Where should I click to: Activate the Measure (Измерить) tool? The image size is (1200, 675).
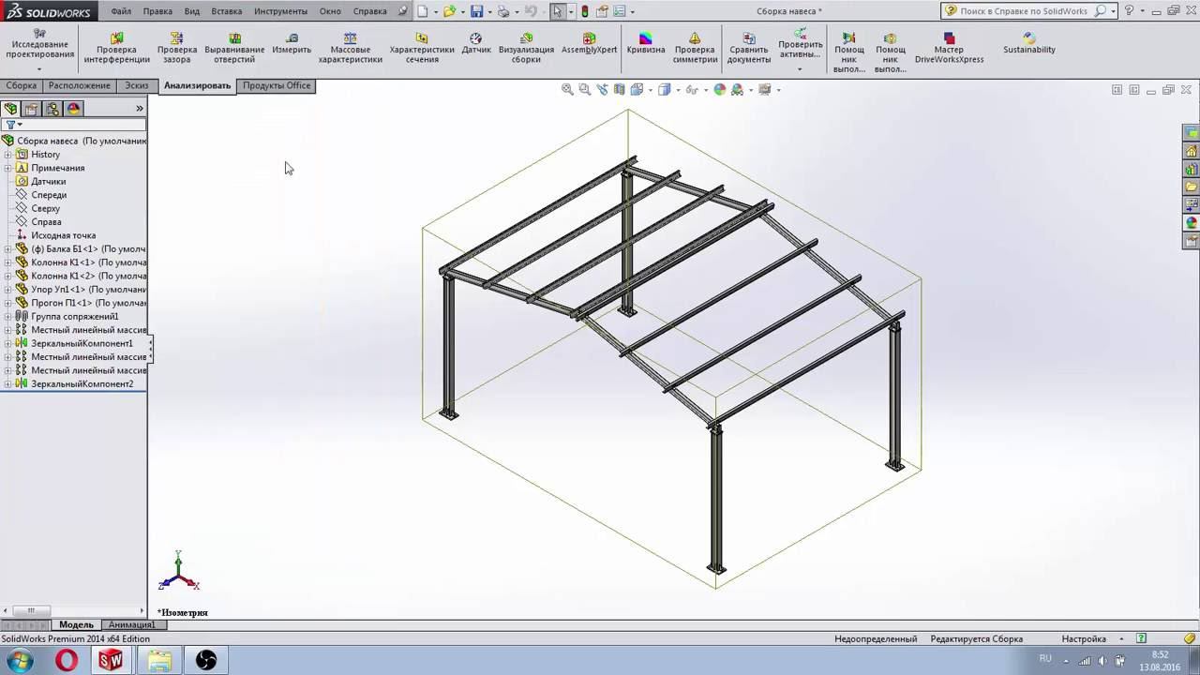[x=292, y=44]
